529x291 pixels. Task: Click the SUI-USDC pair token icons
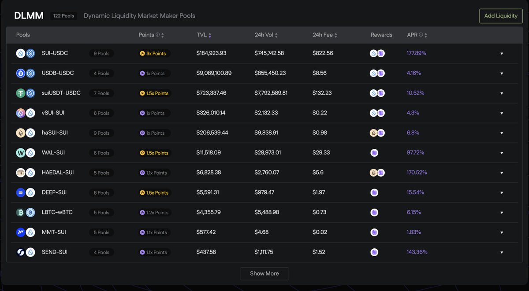click(26, 53)
